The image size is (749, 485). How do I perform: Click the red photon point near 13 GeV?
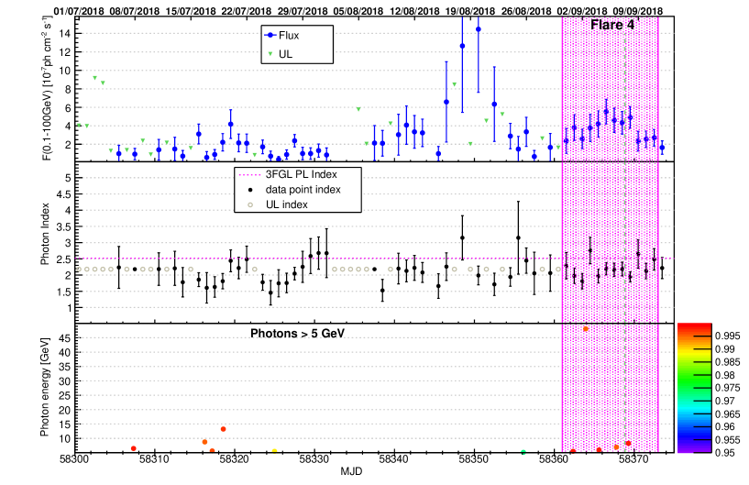tap(223, 429)
